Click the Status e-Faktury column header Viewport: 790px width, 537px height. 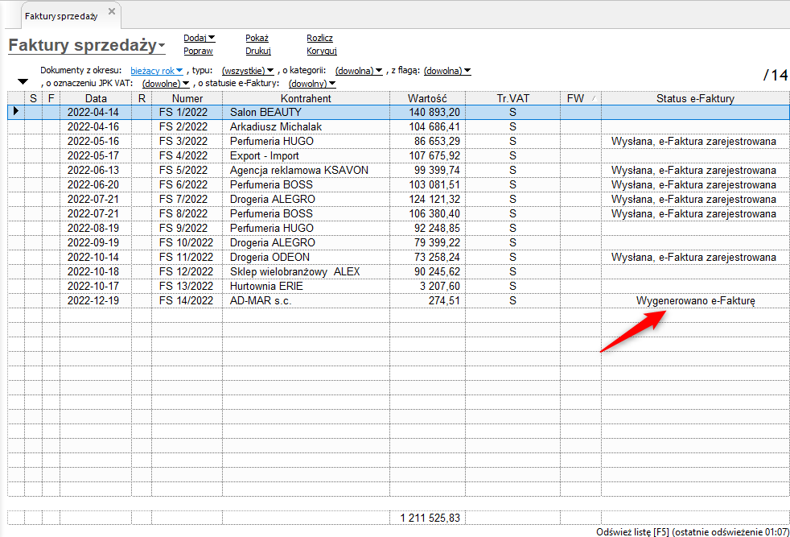(x=695, y=98)
